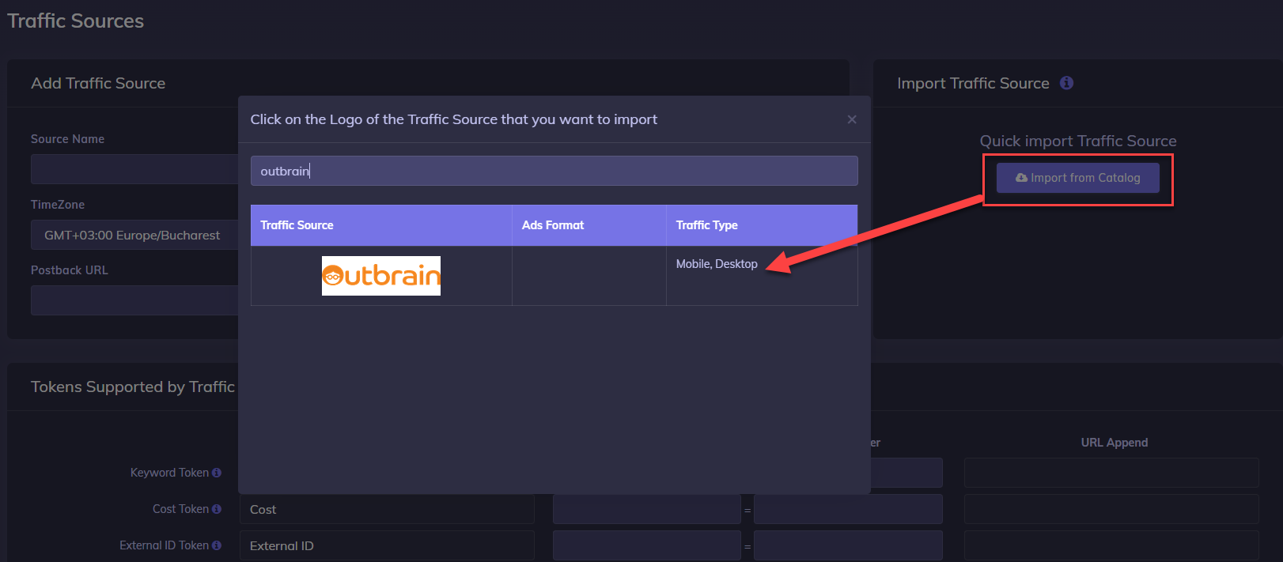Click the Cost Token URL Append field
Screen dimensions: 1283x562
coord(1111,509)
